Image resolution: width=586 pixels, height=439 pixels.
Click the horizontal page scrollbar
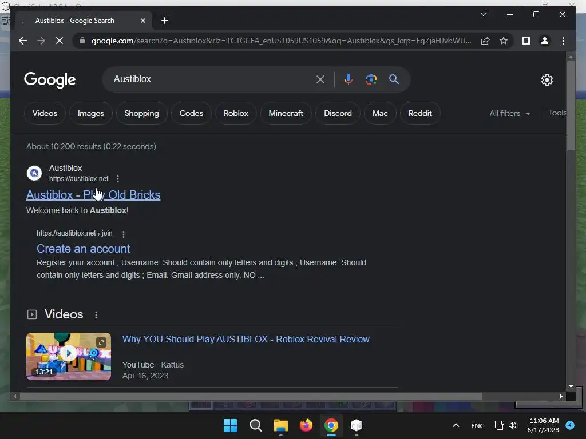click(x=251, y=397)
